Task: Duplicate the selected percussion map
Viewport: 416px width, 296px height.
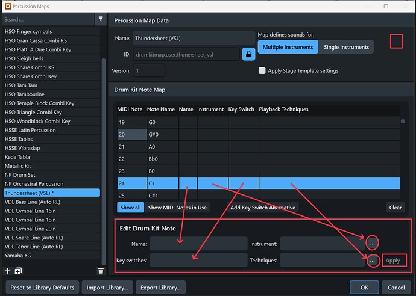Action: click(x=18, y=271)
